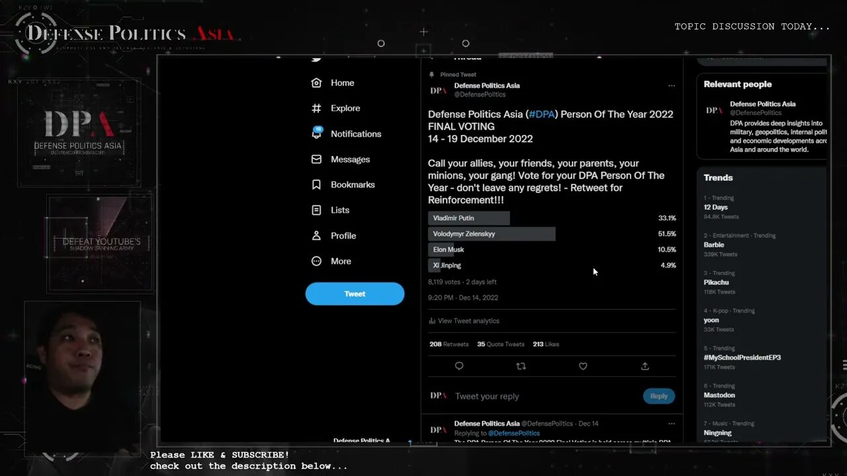Screen dimensions: 847x476
Task: Open the Profile person icon
Action: [316, 235]
